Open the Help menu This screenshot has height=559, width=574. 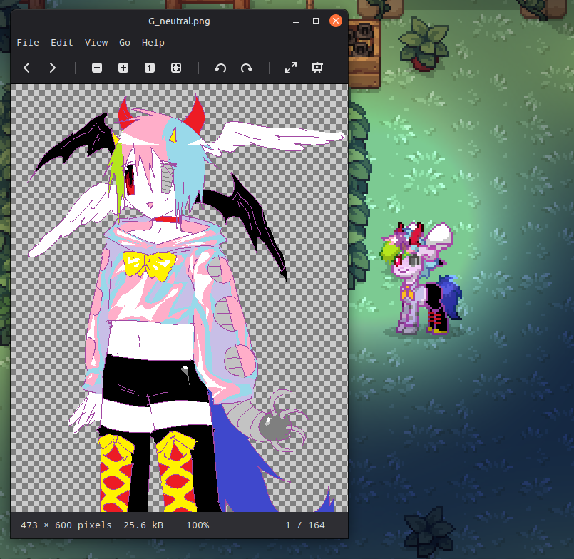(x=153, y=43)
